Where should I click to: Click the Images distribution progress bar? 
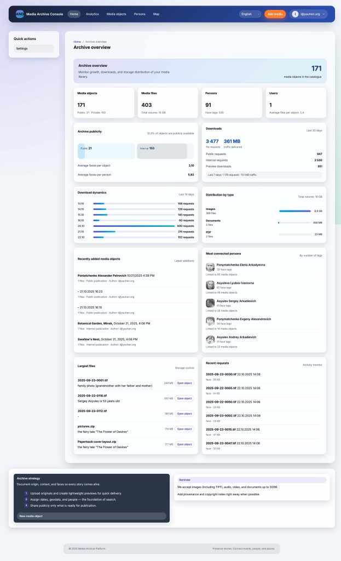click(x=295, y=210)
